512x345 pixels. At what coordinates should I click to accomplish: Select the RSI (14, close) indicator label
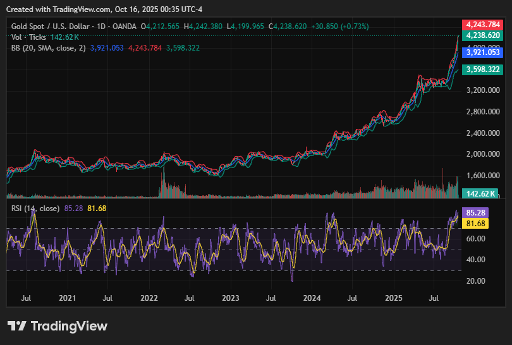[35, 208]
